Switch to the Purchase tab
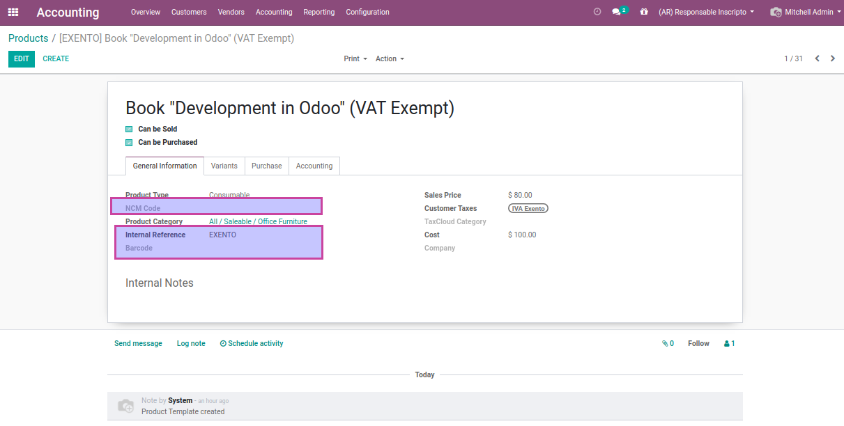This screenshot has width=844, height=426. pos(267,166)
